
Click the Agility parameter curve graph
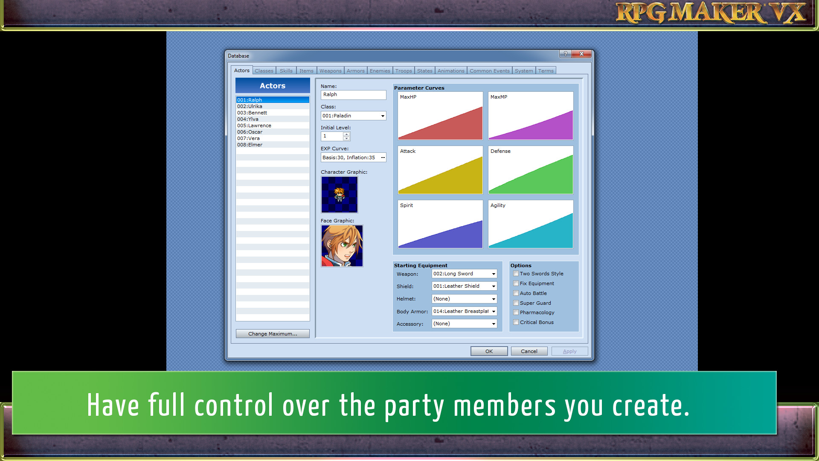531,225
